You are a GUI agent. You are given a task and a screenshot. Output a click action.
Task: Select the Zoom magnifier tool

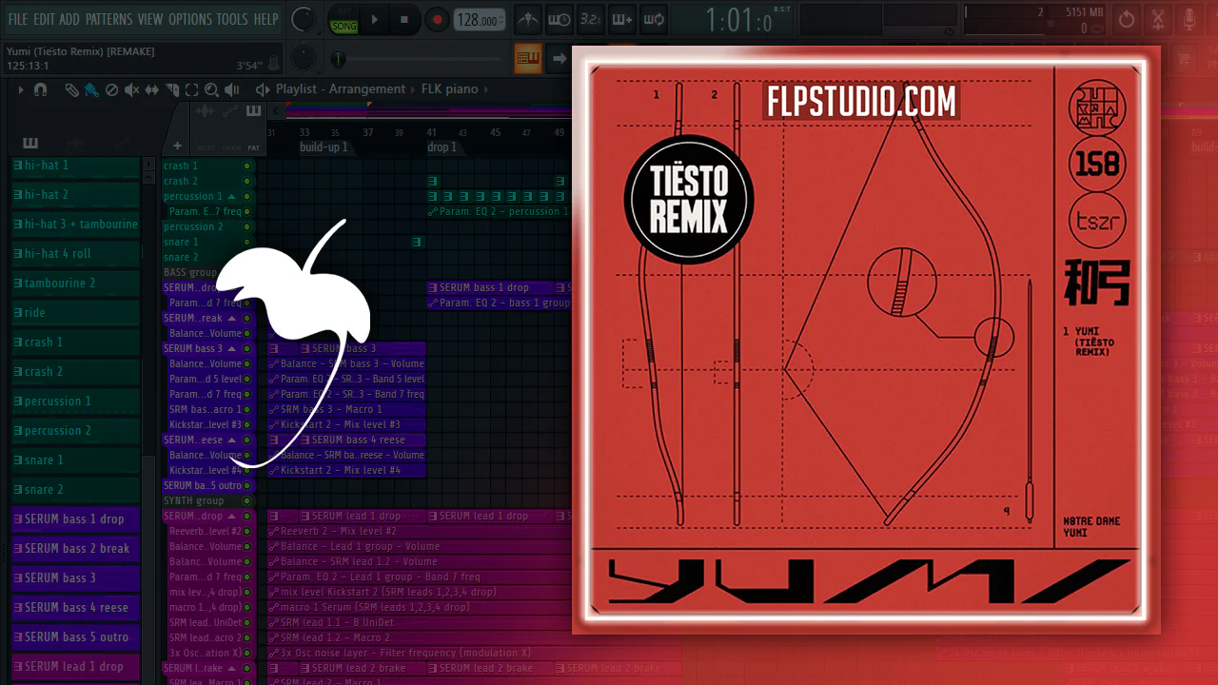click(x=211, y=89)
